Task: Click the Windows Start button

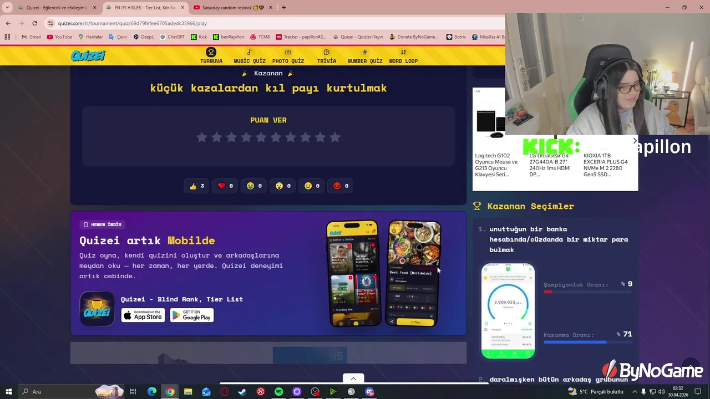Action: [9, 392]
